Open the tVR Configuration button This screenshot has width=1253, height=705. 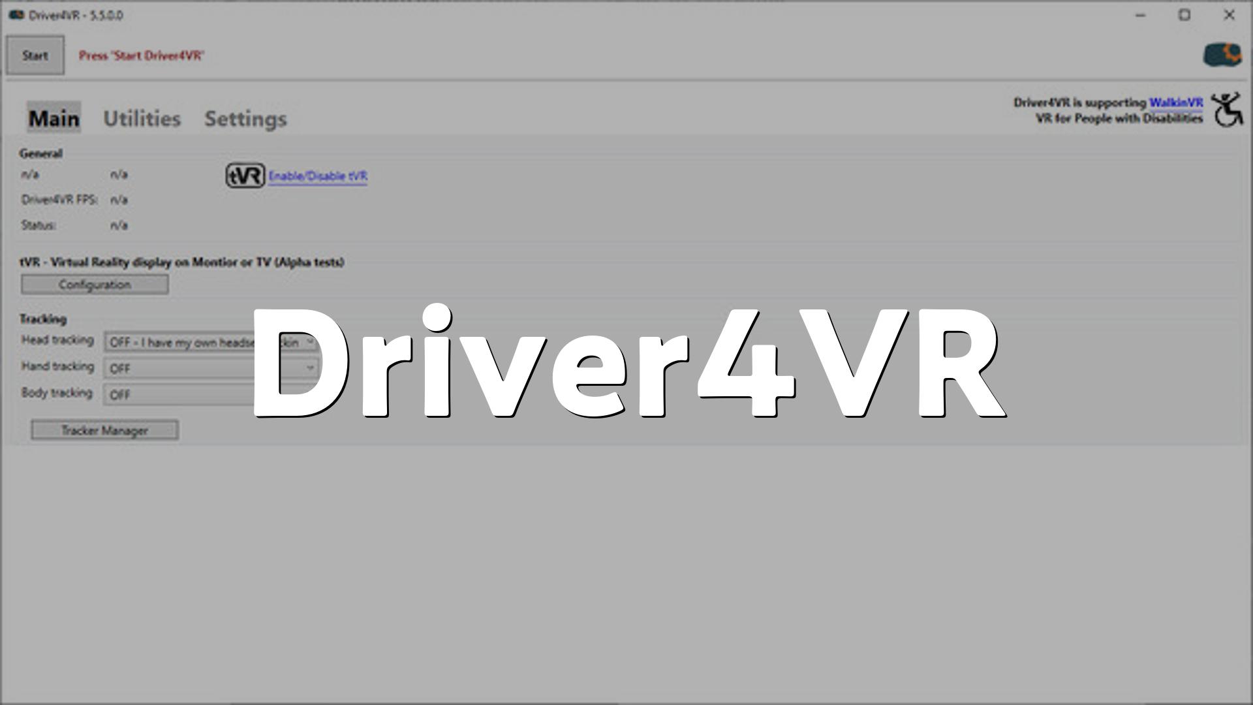click(95, 285)
